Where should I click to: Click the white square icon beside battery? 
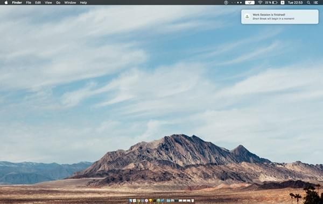point(283,3)
